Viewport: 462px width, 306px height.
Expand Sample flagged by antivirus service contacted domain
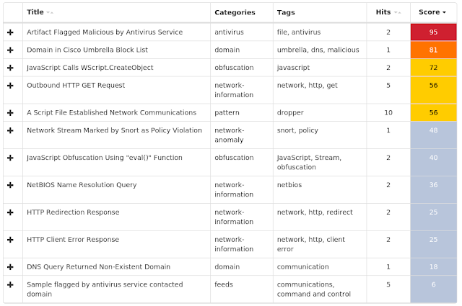point(10,285)
